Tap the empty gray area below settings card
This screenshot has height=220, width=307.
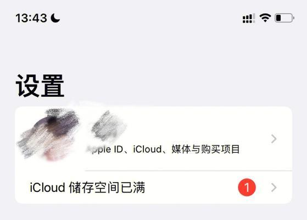(x=154, y=212)
